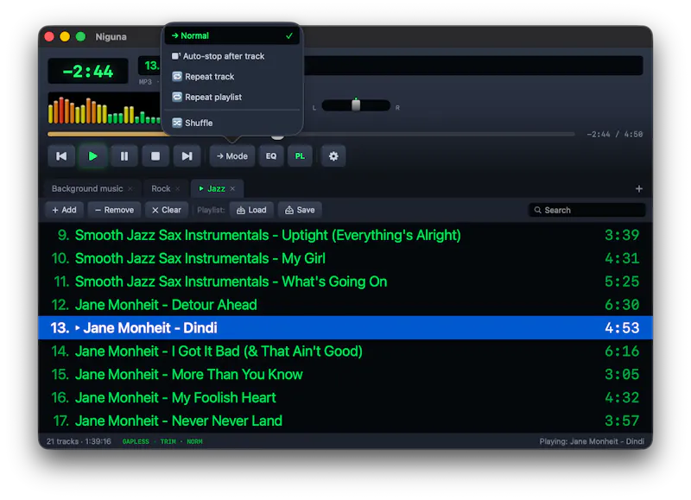Viewport: 691px width, 500px height.
Task: Add a new playlist tab with plus icon
Action: click(638, 188)
